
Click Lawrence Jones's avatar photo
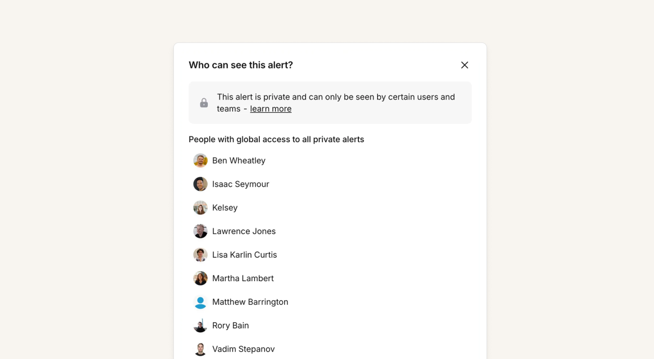pyautogui.click(x=200, y=231)
